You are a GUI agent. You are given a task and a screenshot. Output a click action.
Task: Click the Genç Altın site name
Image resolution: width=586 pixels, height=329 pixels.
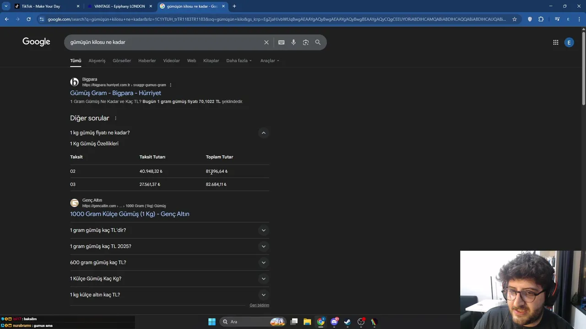(x=92, y=200)
